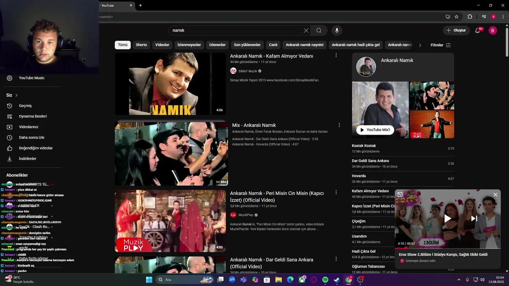Open Steam from the taskbar
This screenshot has width=509, height=286.
pyautogui.click(x=337, y=280)
